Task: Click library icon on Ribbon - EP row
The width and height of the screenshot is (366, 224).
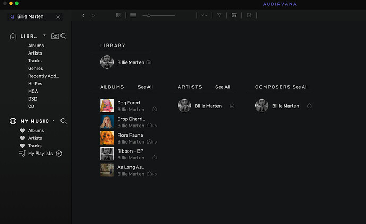Action: pyautogui.click(x=154, y=158)
